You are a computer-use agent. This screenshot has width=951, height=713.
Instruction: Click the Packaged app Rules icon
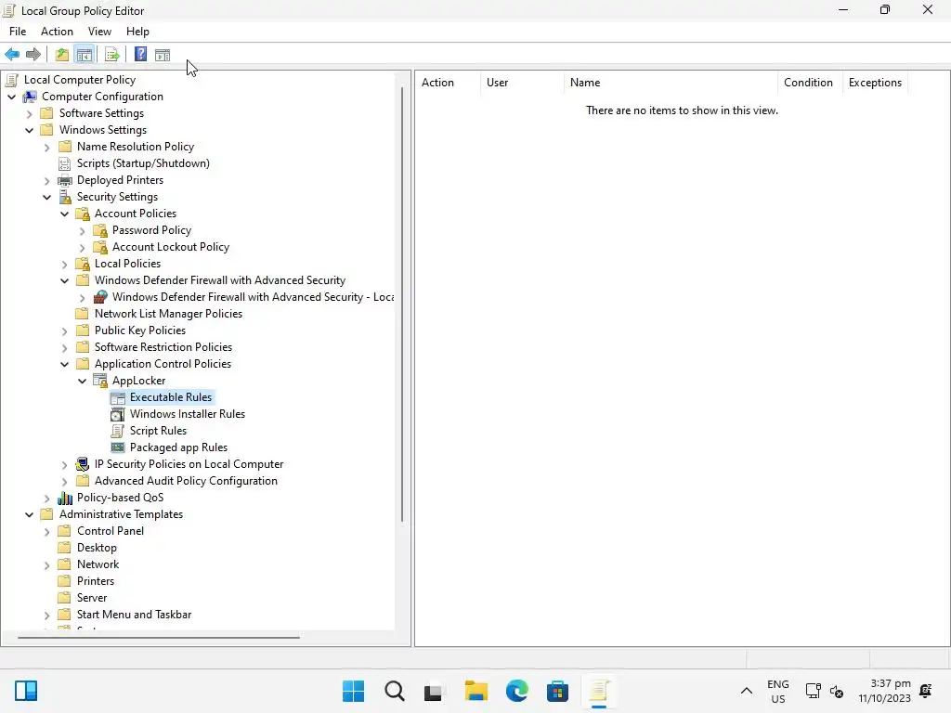coord(118,447)
